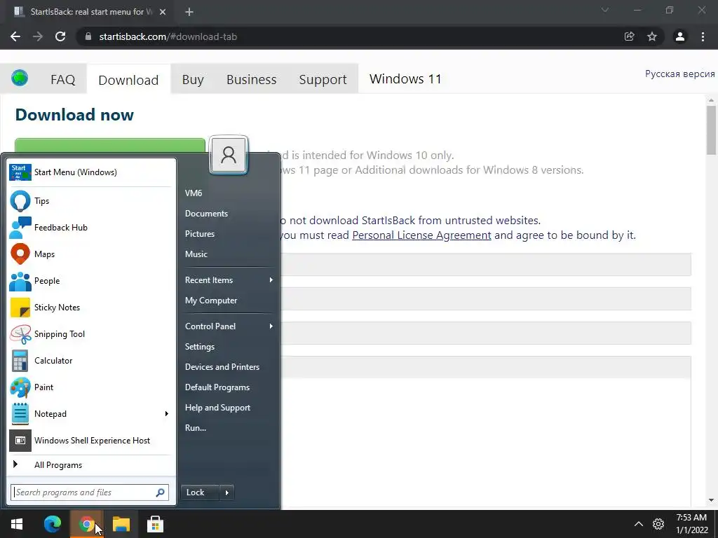Select the Download tab
Screen dimensions: 718x538
(x=128, y=80)
